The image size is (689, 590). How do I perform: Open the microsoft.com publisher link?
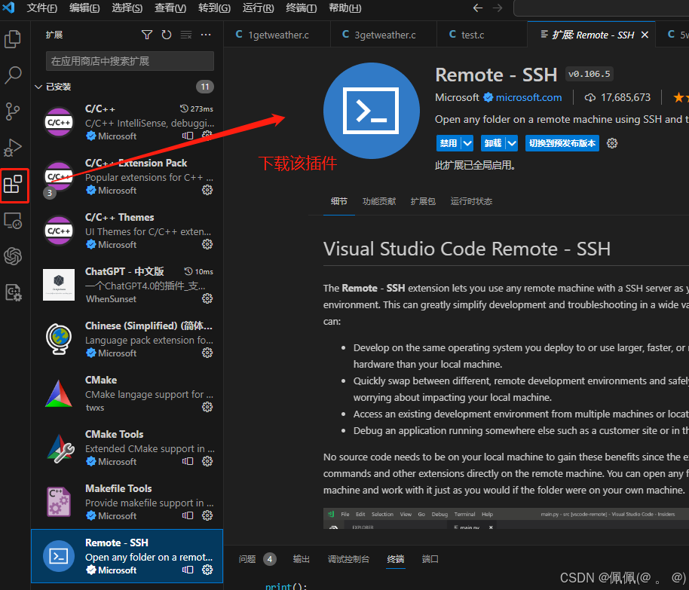528,97
